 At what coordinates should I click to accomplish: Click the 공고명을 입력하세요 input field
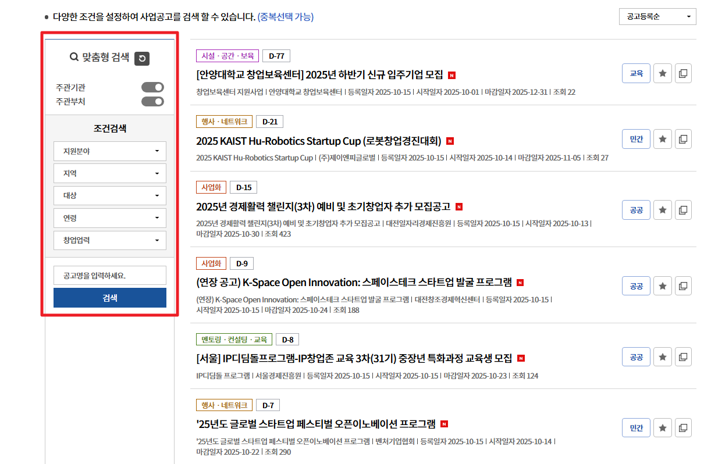(x=109, y=275)
